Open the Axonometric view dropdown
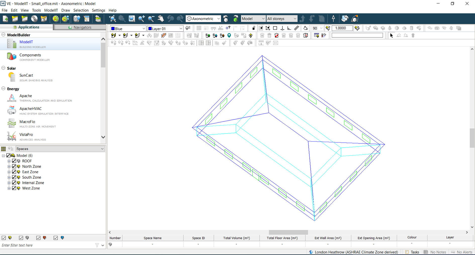This screenshot has width=475, height=255. (x=203, y=19)
